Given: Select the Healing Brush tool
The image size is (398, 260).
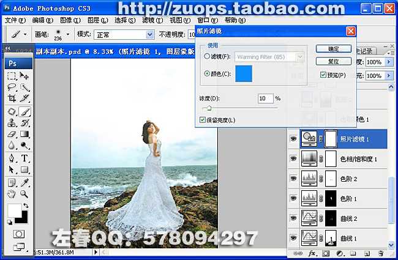Looking at the screenshot, I should coord(12,111).
